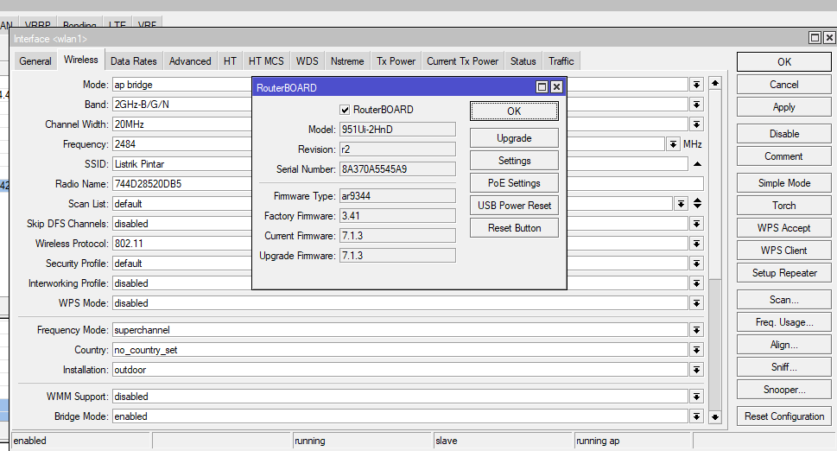This screenshot has height=451, width=837.
Task: Open the Data Rates tab
Action: (x=133, y=61)
